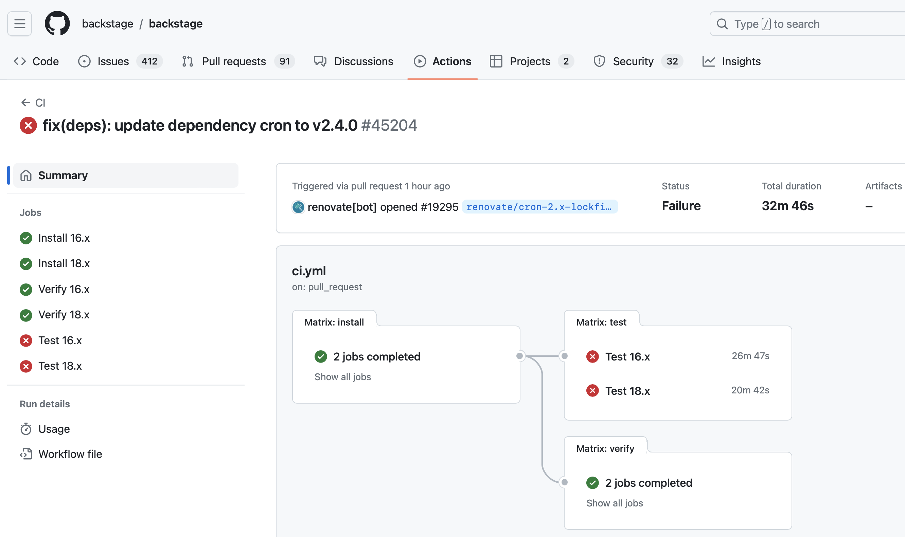Click red X icon next to sidebar Test 16.x
This screenshot has height=537, width=905.
pos(26,340)
